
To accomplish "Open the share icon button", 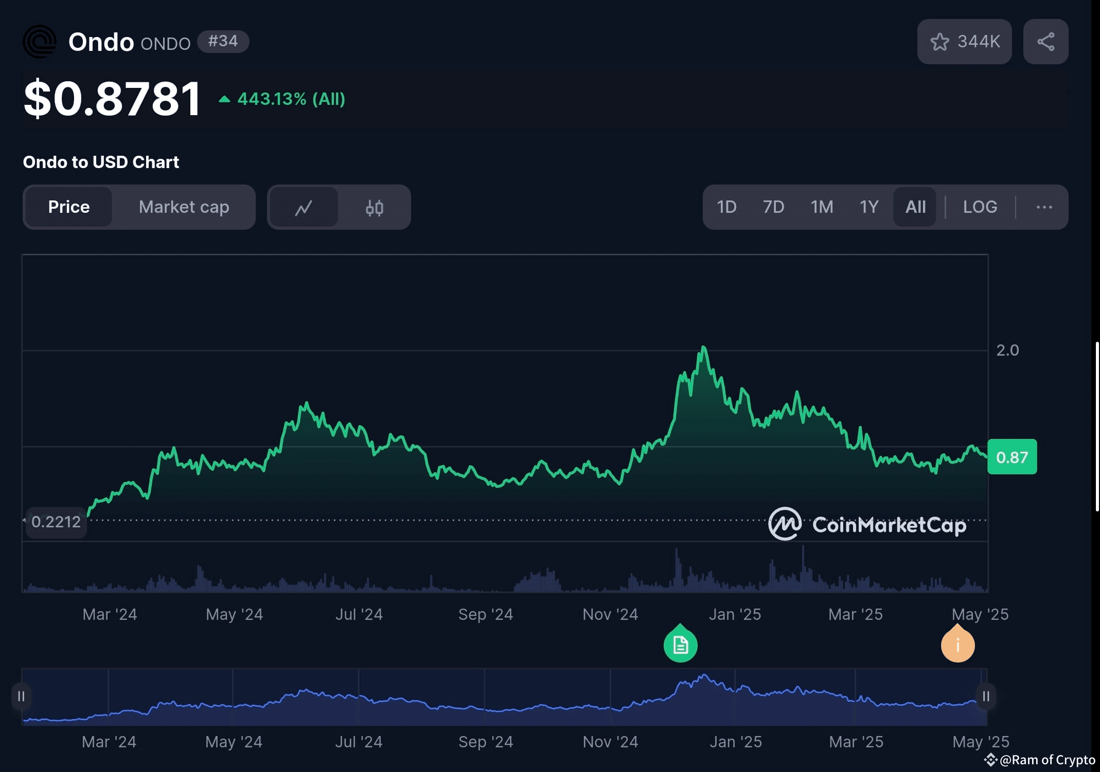I will click(1045, 42).
